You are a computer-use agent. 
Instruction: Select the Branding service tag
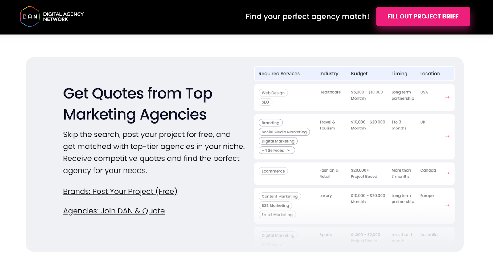pyautogui.click(x=270, y=123)
